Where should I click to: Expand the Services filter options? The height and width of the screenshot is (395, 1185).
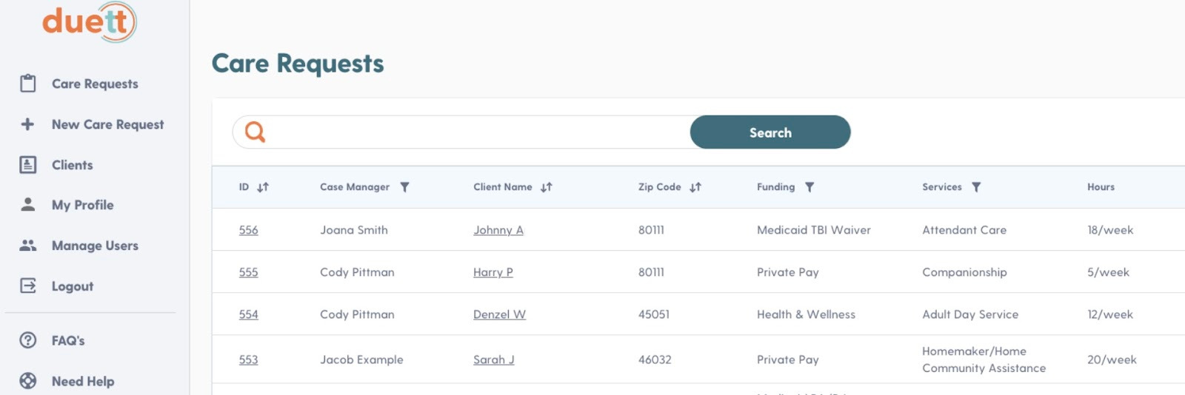pos(976,188)
